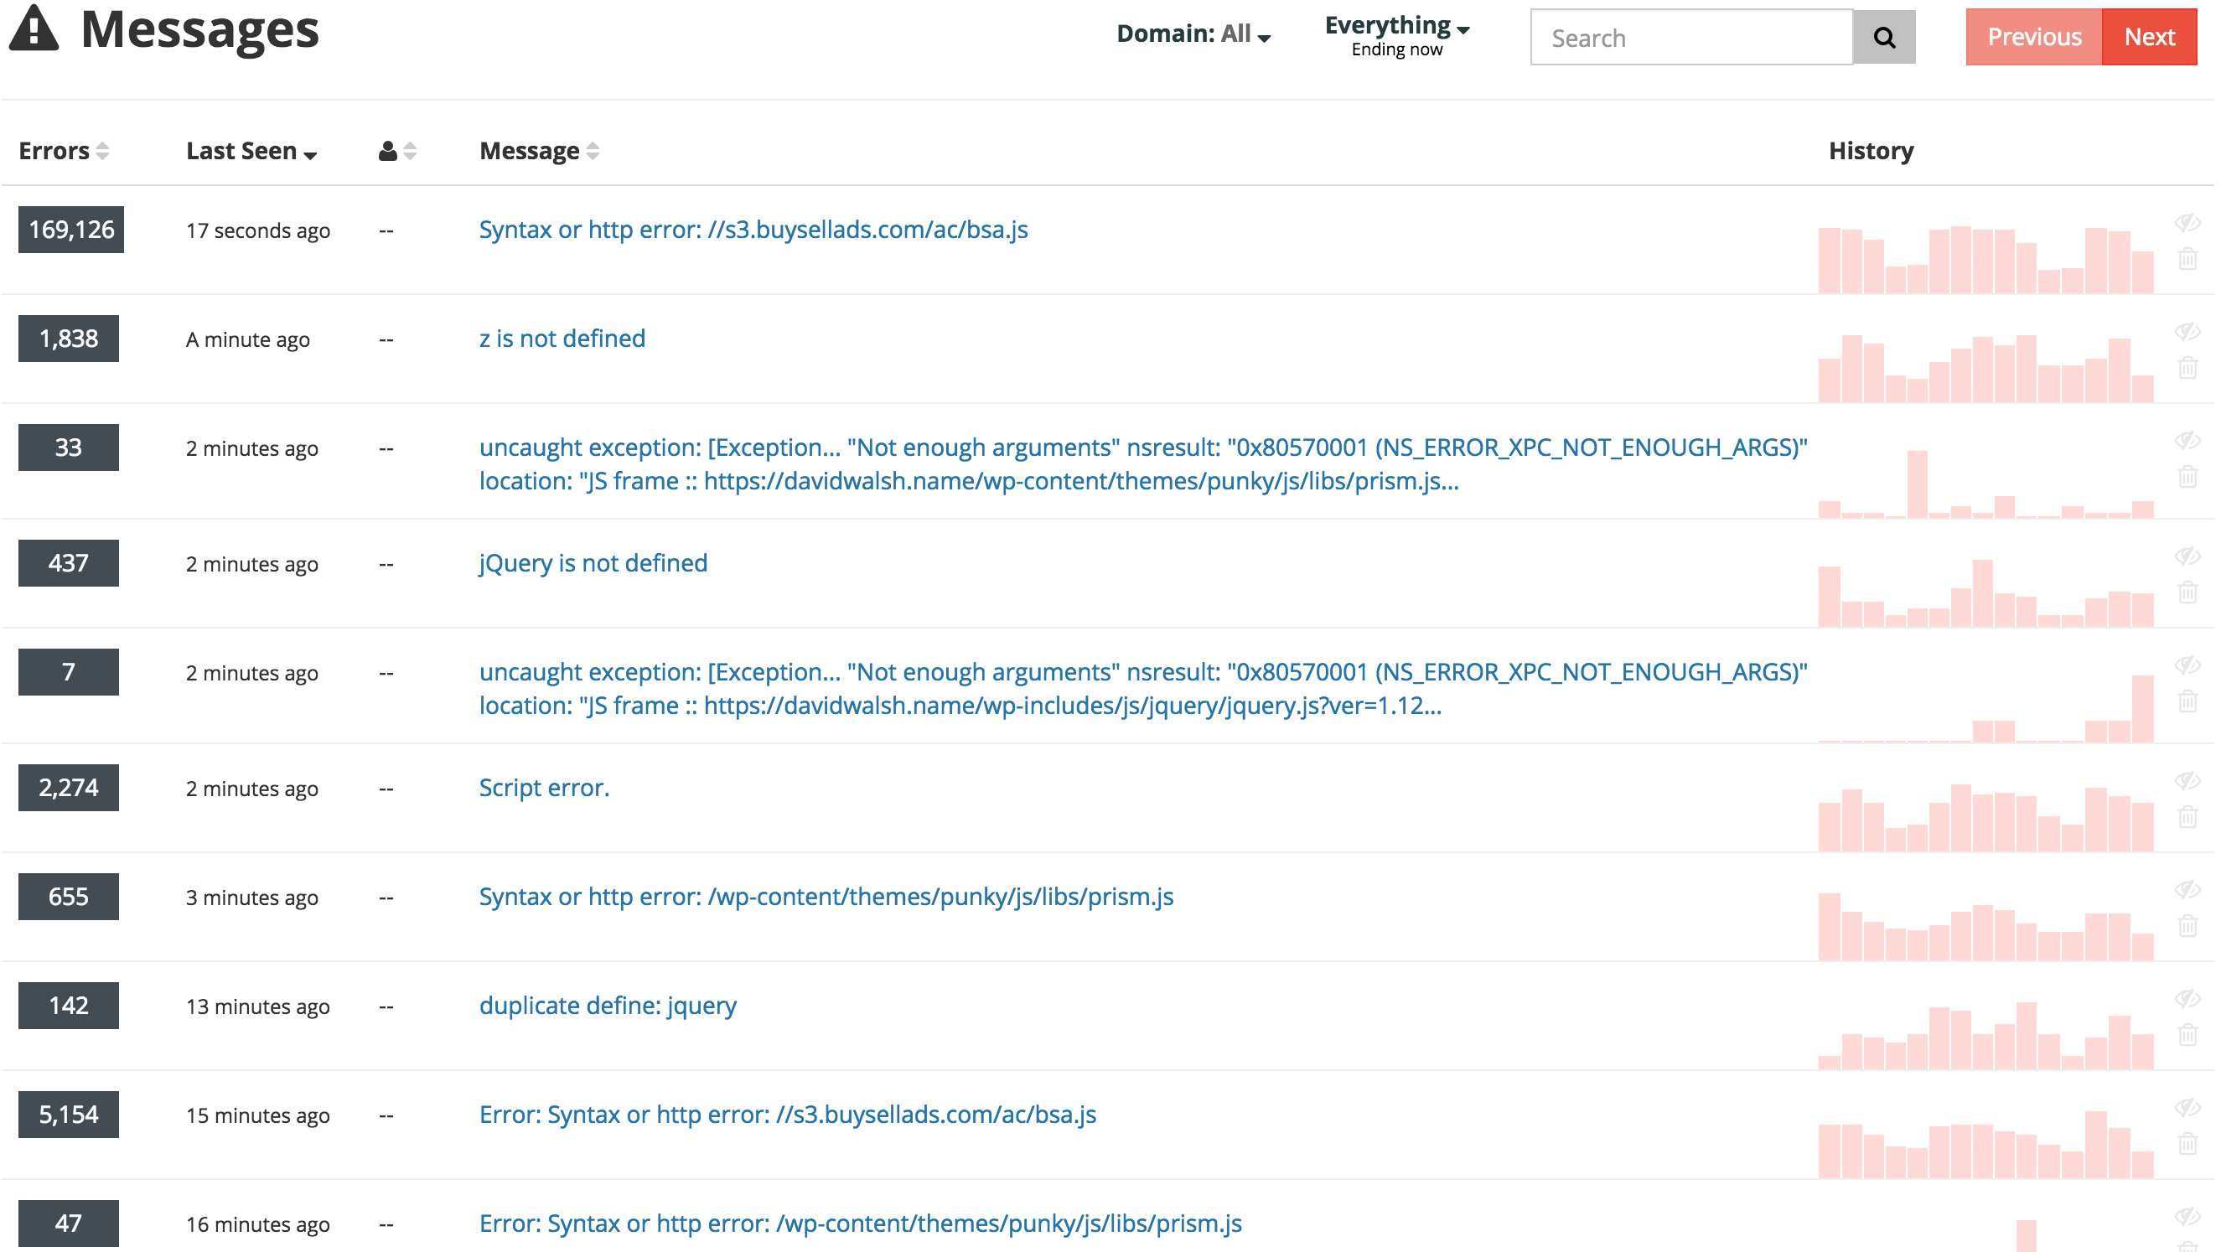View history chart for 'Script error.' row
This screenshot has height=1252, width=2221.
(x=1985, y=817)
